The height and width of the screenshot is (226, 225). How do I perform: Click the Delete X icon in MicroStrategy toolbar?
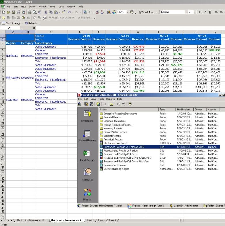[118, 104]
